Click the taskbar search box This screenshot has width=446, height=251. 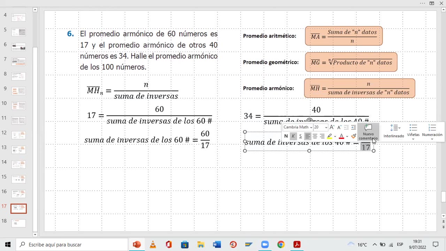(x=72, y=244)
